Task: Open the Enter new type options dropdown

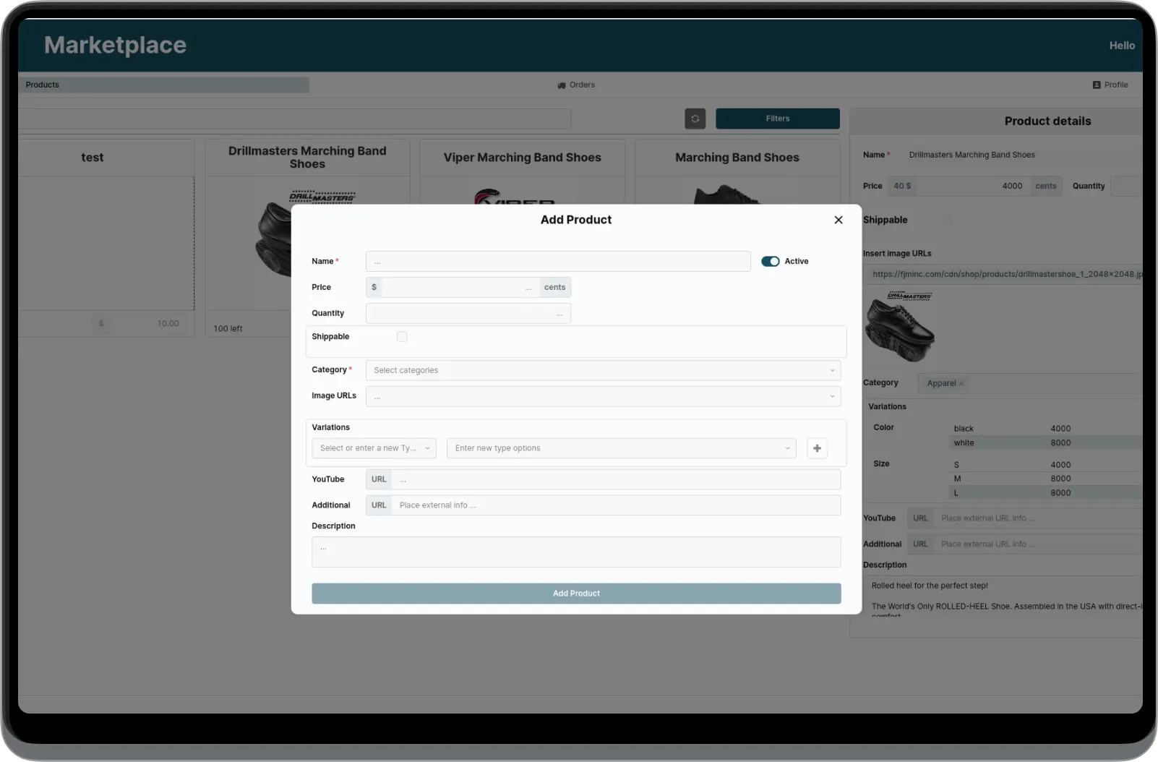Action: (622, 448)
